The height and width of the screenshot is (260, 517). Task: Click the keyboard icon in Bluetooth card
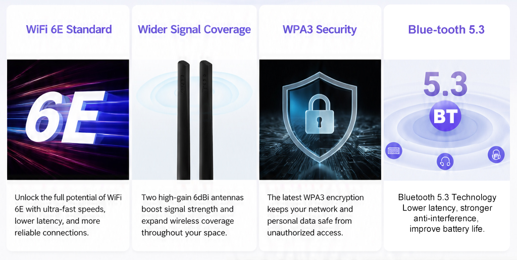coord(394,151)
